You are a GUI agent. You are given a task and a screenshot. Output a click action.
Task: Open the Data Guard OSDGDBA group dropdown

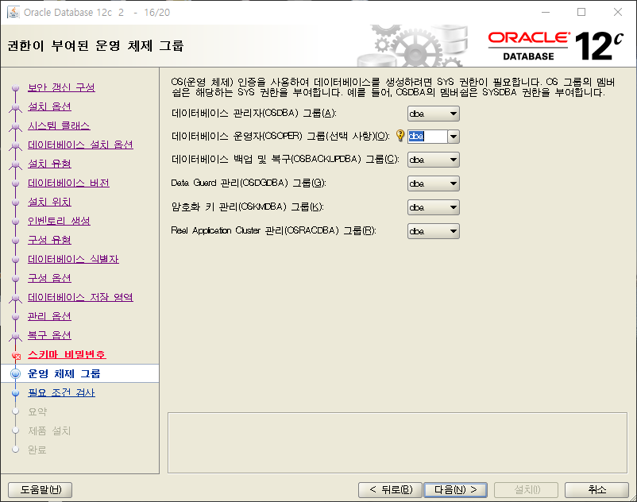pos(434,183)
